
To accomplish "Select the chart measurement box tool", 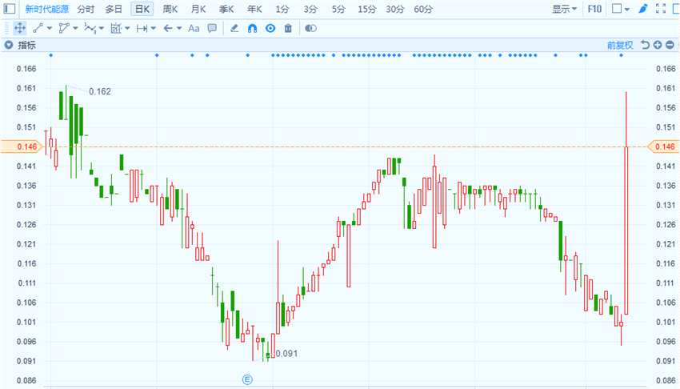I will 116,29.
